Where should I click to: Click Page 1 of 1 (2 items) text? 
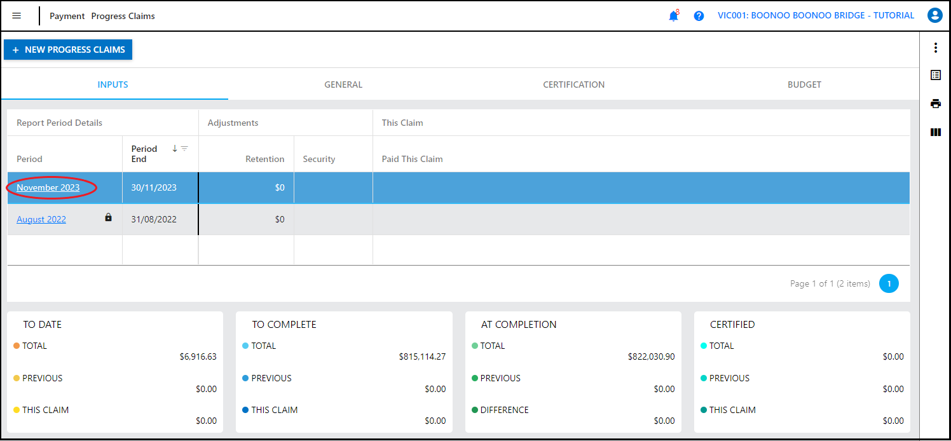pyautogui.click(x=830, y=283)
